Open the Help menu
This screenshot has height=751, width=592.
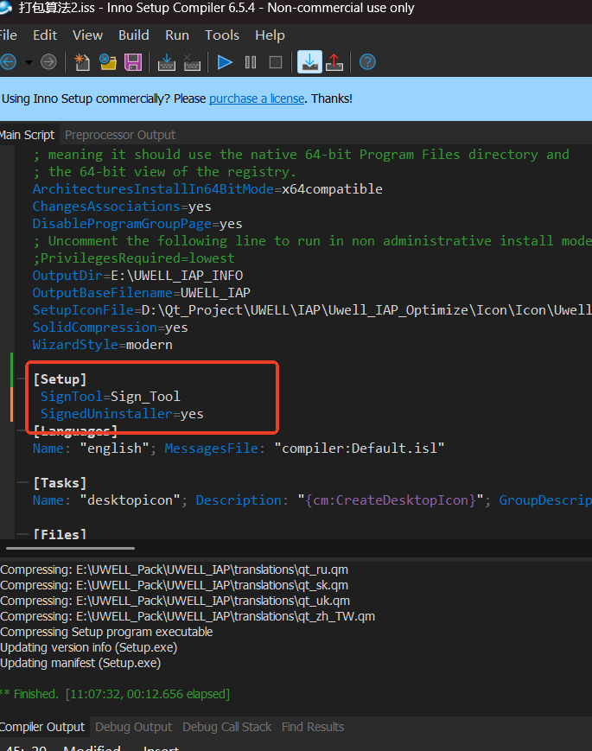coord(270,35)
